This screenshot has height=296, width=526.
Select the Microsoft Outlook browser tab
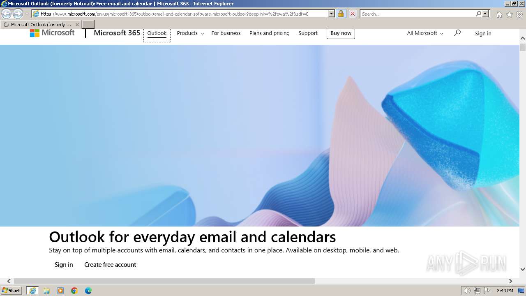[41, 25]
